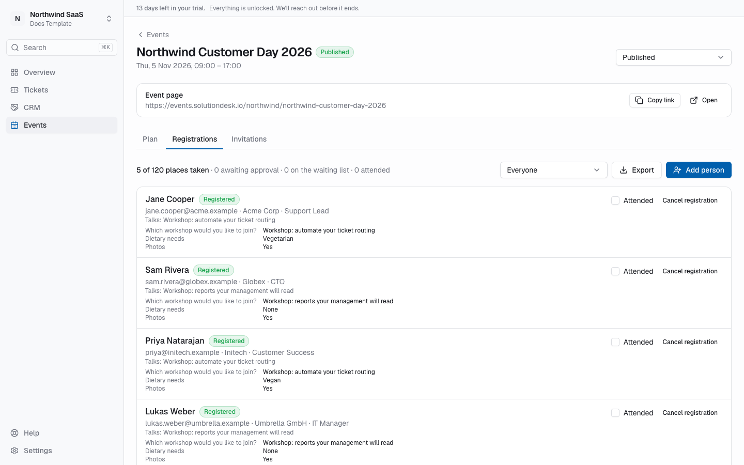Screen dimensions: 744x465
Task: Open the Invitations tab
Action: tap(249, 139)
